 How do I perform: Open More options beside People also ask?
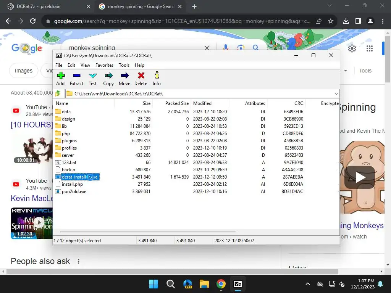coord(79,261)
